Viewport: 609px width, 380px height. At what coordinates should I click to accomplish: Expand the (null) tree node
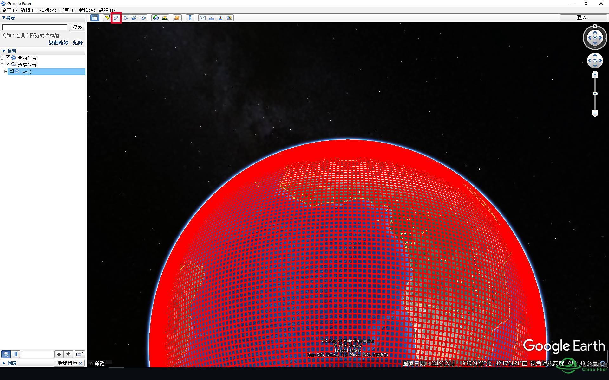[x=6, y=72]
